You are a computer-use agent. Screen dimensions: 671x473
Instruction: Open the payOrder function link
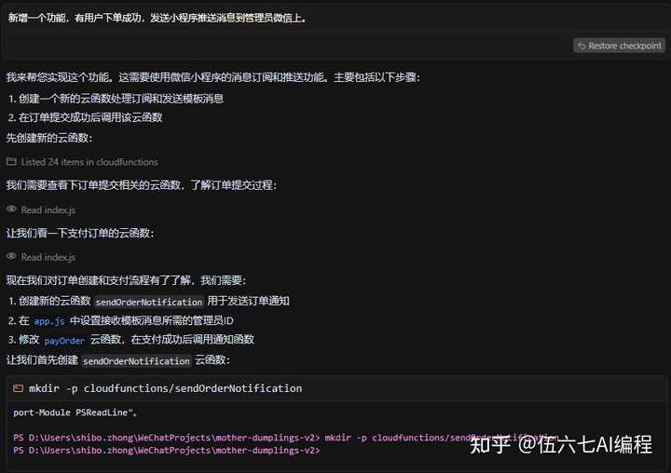pos(64,341)
